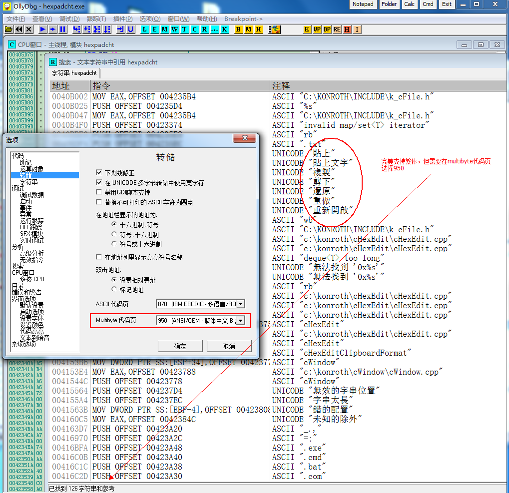Select the 符号或十六进制 radio button
Screen dimensions: 509x493
point(114,244)
